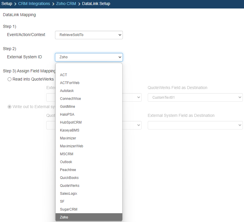The width and height of the screenshot is (244, 222).
Task: Choose SalesLogix from the dropdown
Action: [68, 194]
